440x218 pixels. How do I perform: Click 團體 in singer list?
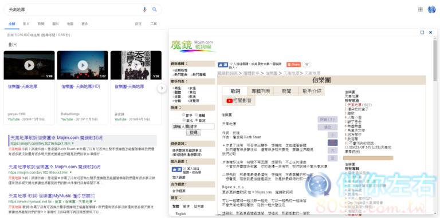[177, 92]
